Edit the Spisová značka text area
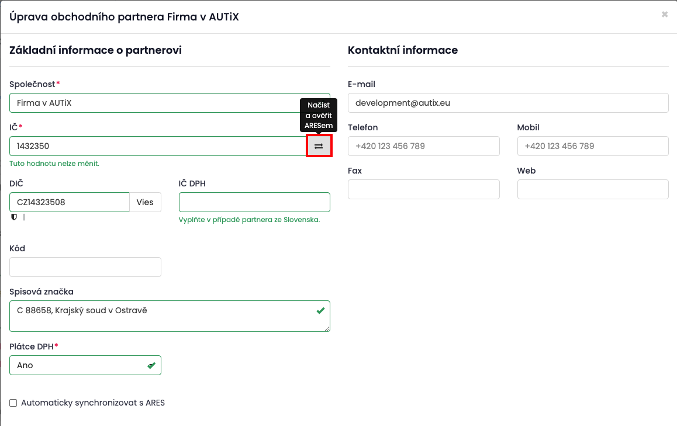This screenshot has width=677, height=426. pyautogui.click(x=164, y=316)
